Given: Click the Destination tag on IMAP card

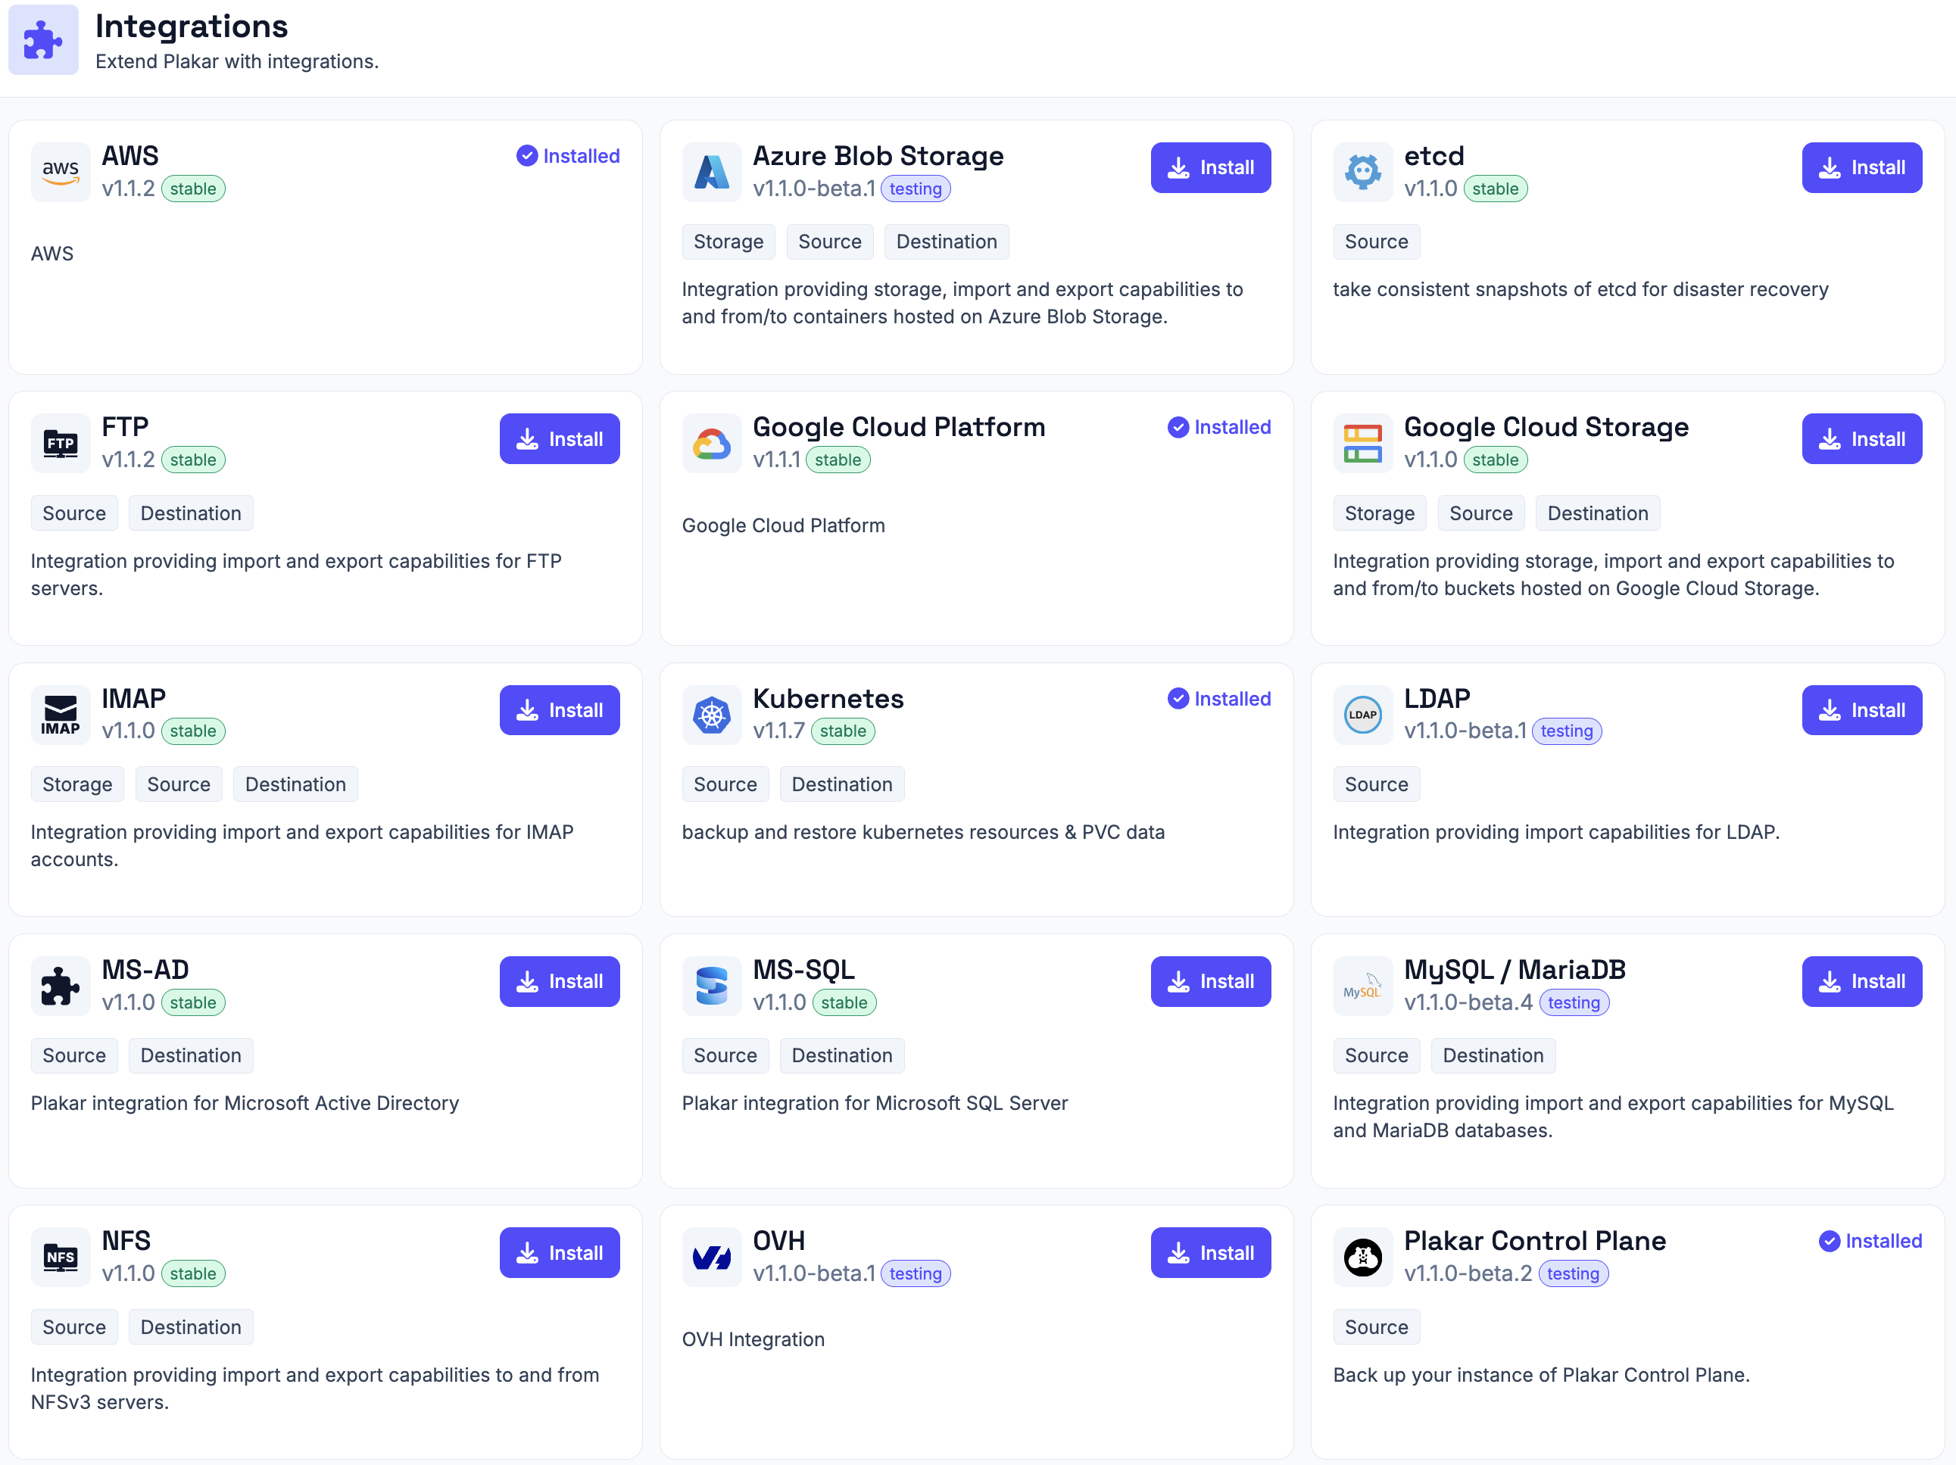Looking at the screenshot, I should pos(295,784).
